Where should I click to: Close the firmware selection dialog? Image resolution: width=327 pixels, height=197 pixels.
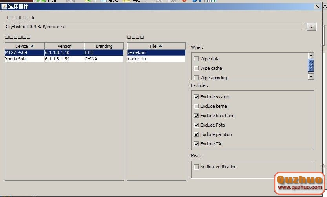tap(317, 6)
